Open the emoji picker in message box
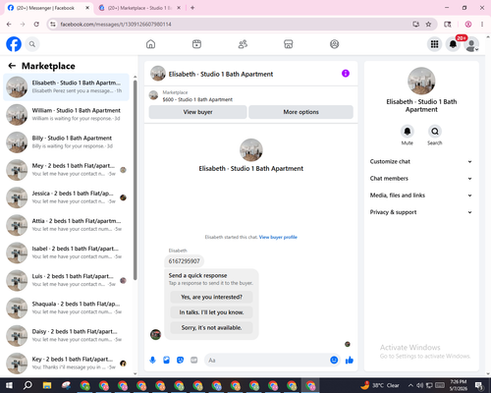The height and width of the screenshot is (393, 491). (334, 361)
